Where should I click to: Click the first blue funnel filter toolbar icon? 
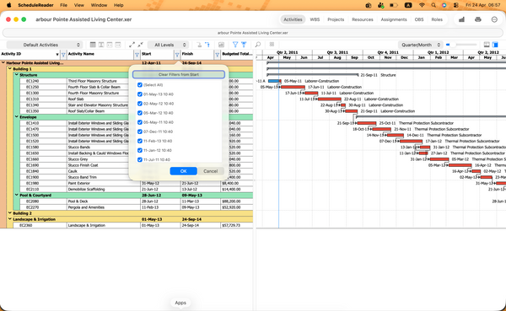click(x=235, y=45)
